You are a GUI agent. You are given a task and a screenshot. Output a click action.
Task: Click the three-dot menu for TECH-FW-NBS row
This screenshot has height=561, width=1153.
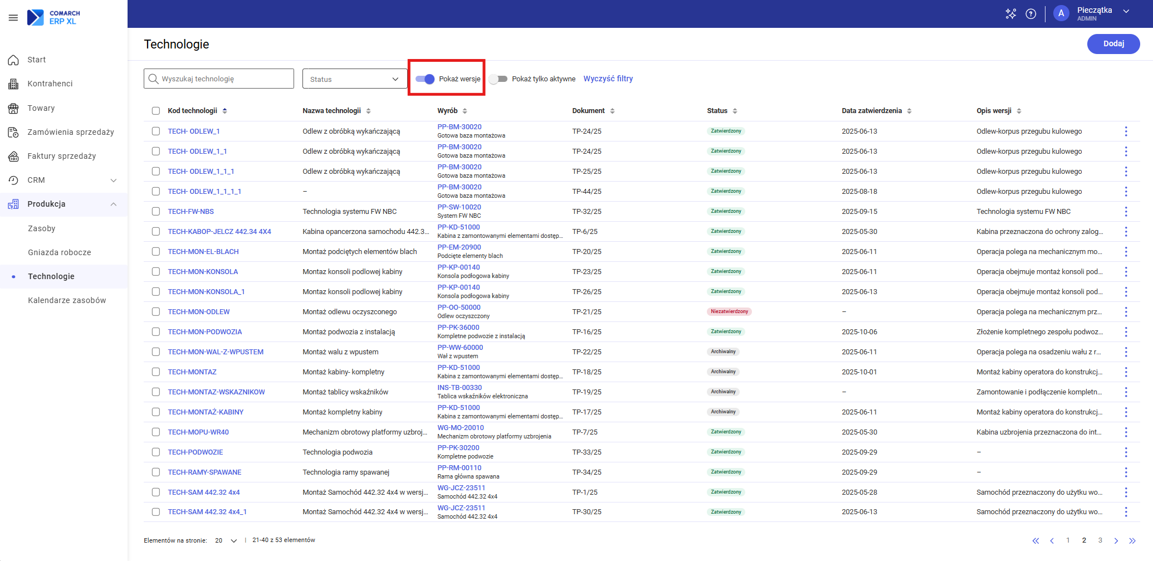click(1126, 212)
